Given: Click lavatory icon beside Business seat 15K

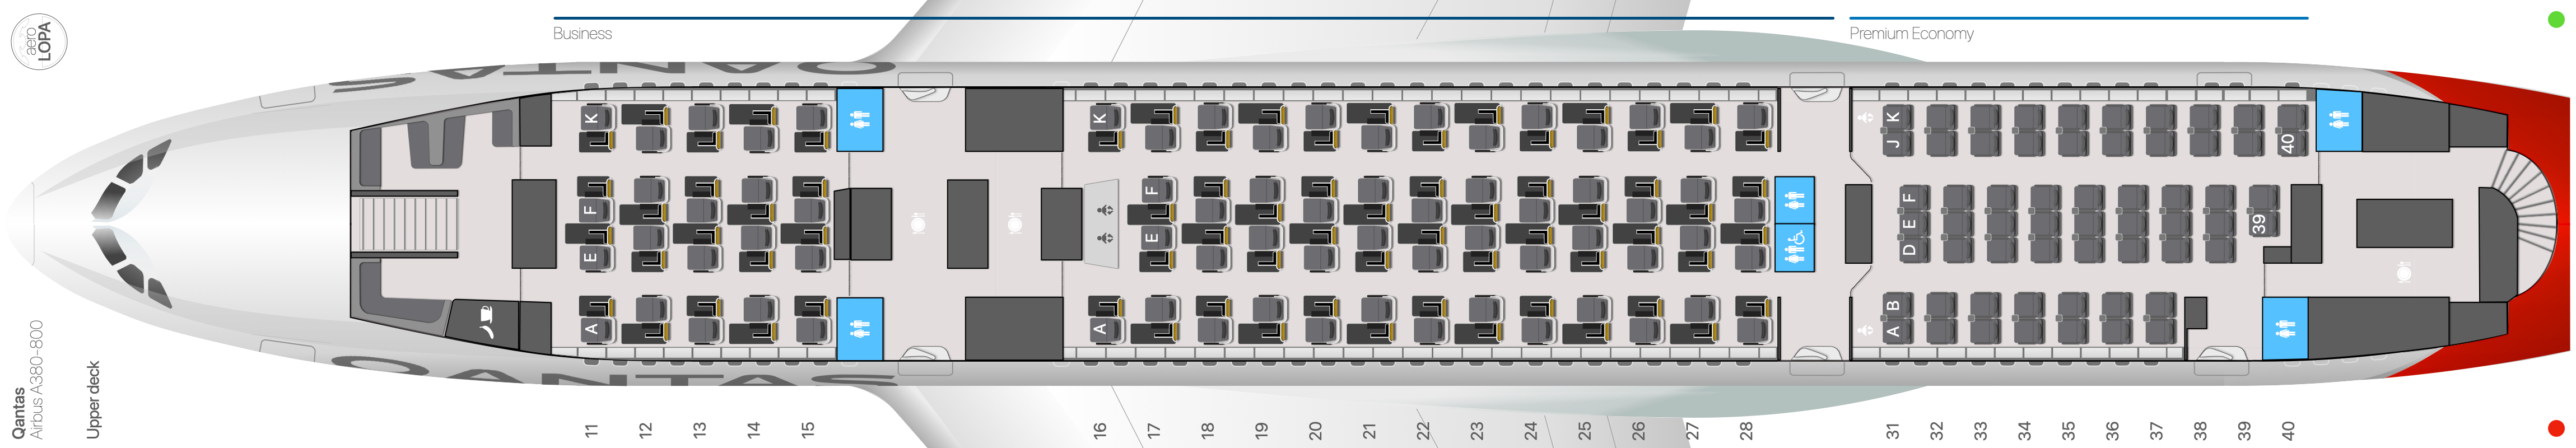Looking at the screenshot, I should coord(859,119).
